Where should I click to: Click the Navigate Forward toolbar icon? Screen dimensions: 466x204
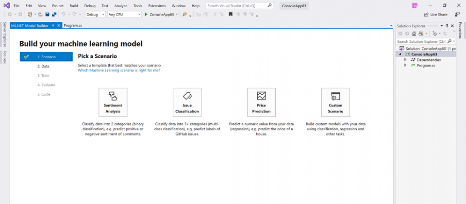20,14
